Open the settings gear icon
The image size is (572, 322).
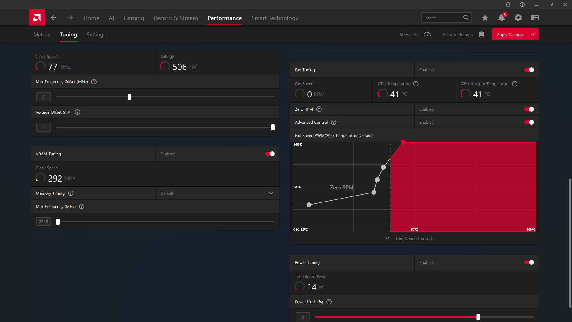tap(518, 18)
